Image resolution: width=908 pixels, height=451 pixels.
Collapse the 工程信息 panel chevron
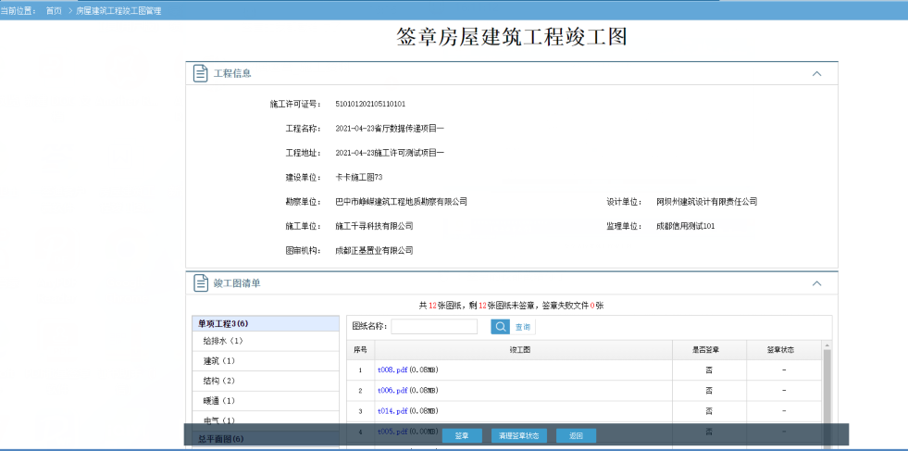pyautogui.click(x=816, y=73)
